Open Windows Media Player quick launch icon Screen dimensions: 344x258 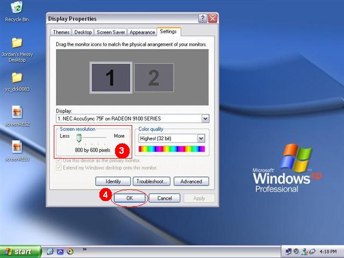click(x=70, y=252)
